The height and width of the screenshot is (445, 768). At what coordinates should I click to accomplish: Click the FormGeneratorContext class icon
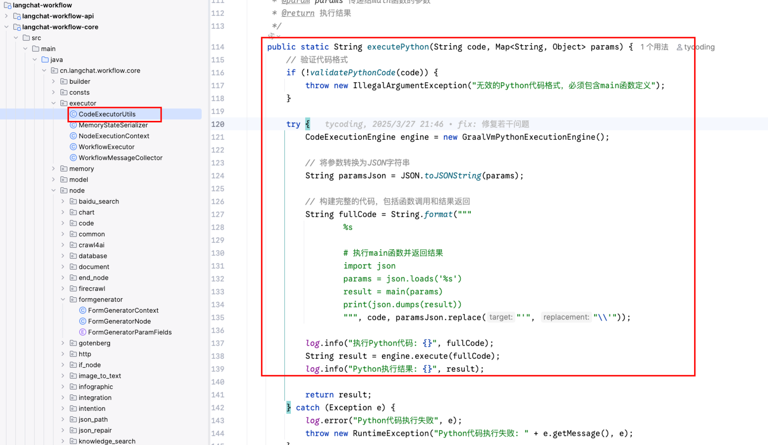point(83,310)
